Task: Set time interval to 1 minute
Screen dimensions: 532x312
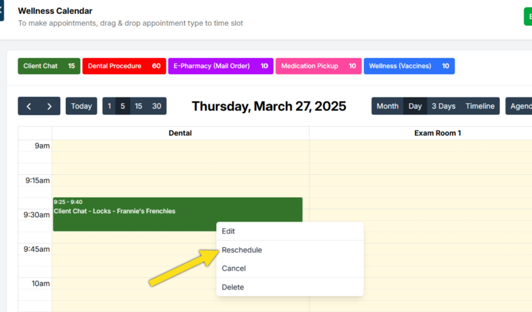Action: point(109,106)
